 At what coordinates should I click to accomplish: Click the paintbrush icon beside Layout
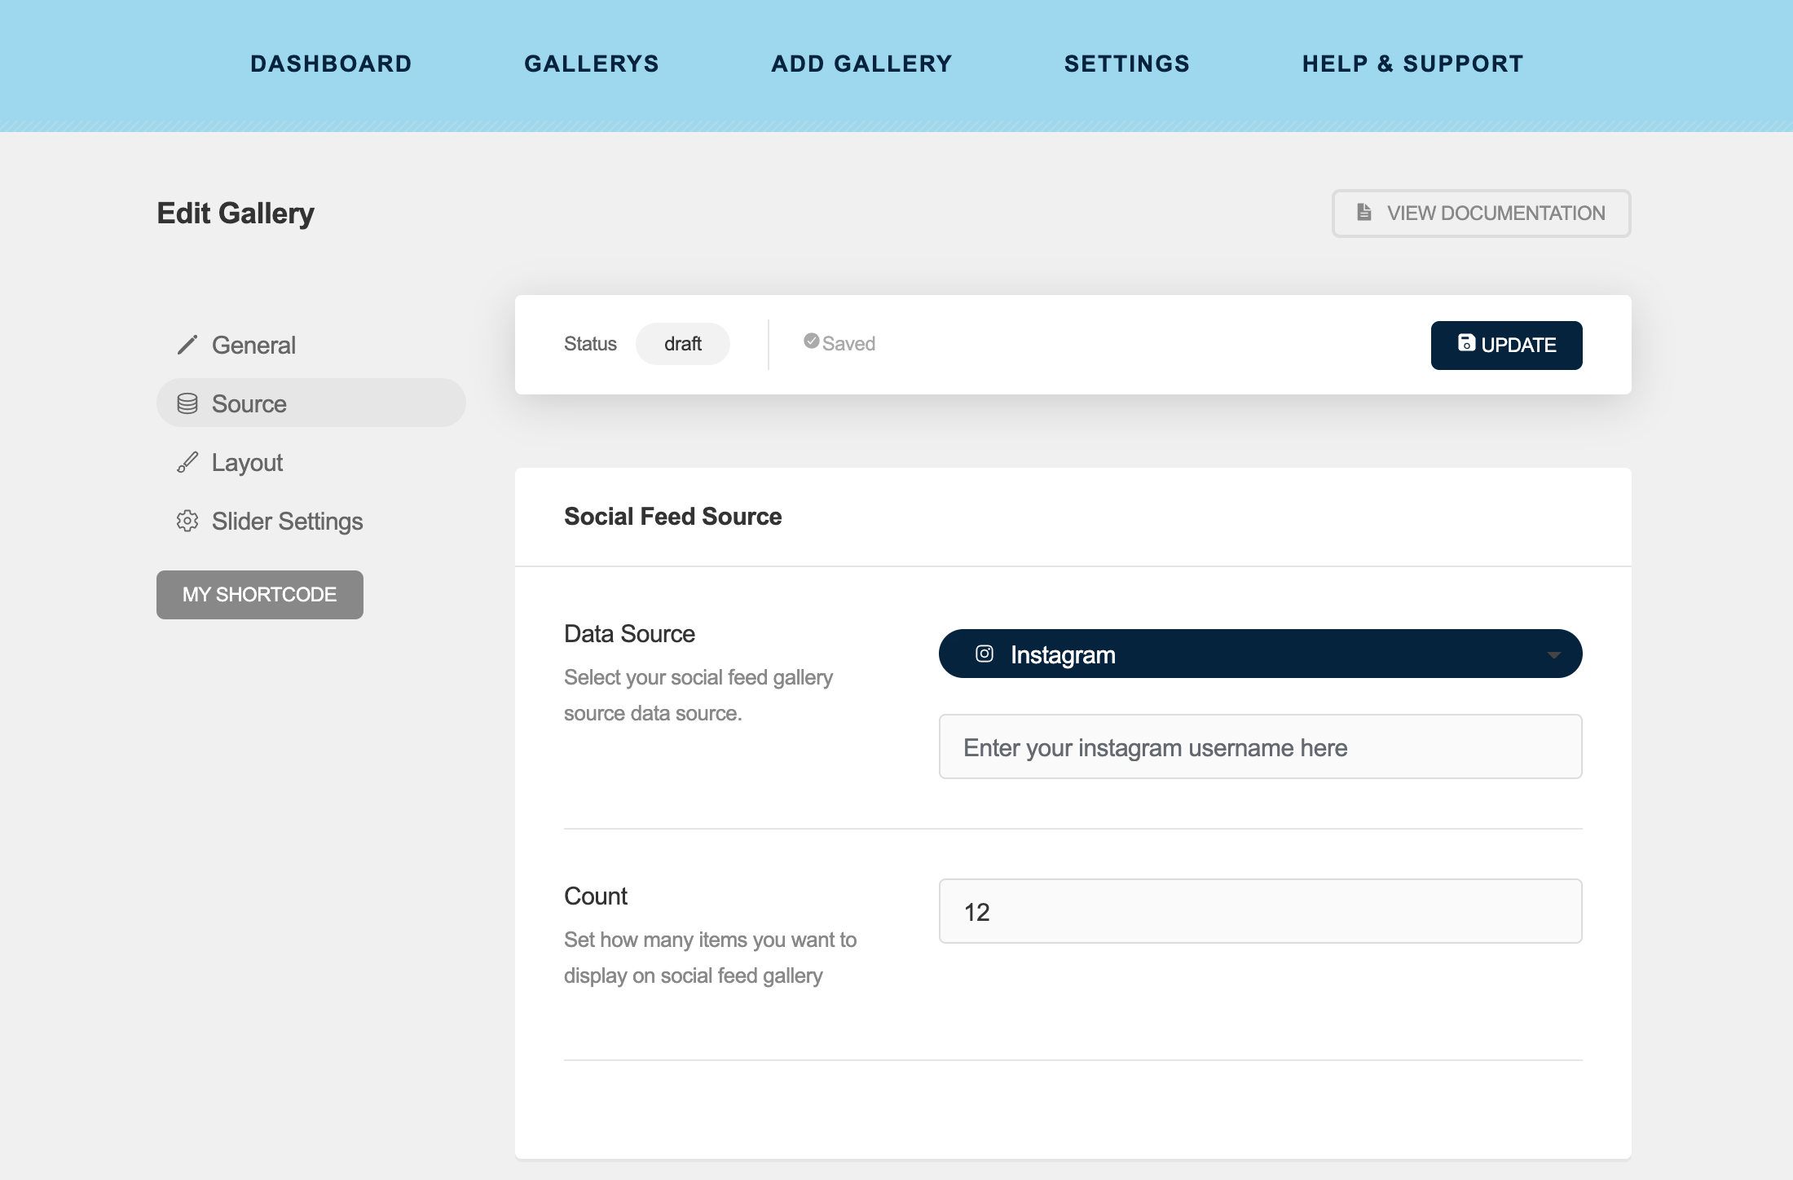187,462
